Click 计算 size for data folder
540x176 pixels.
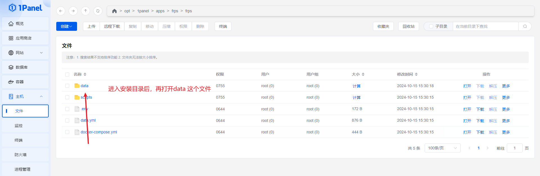click(x=357, y=86)
